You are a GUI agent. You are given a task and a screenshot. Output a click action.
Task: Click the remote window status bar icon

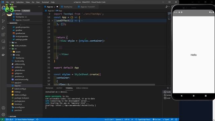pyautogui.click(x=2, y=120)
